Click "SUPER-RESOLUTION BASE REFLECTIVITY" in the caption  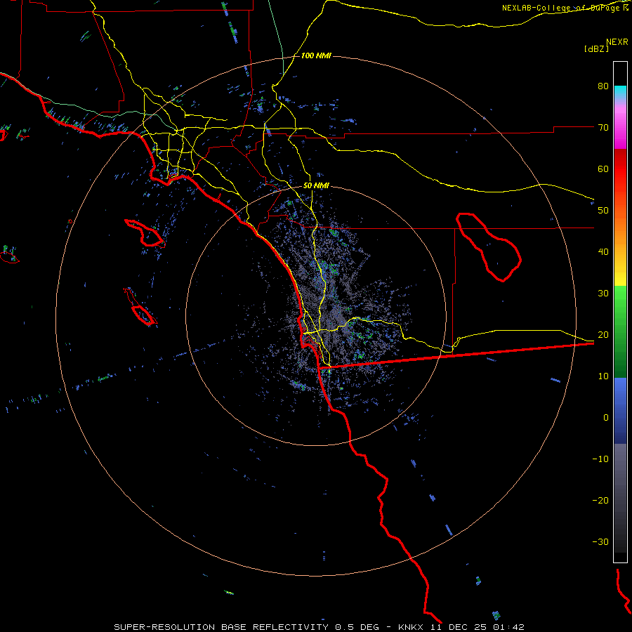pos(221,627)
